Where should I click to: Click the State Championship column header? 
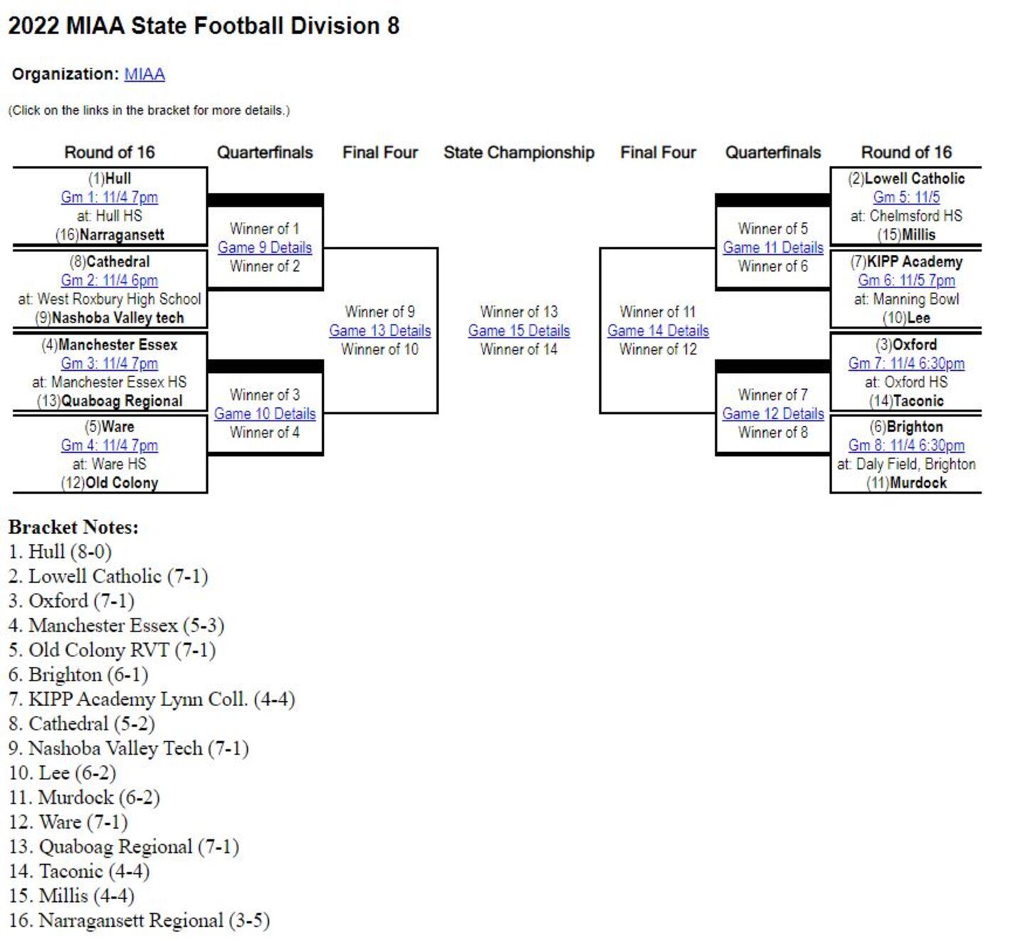click(x=519, y=152)
